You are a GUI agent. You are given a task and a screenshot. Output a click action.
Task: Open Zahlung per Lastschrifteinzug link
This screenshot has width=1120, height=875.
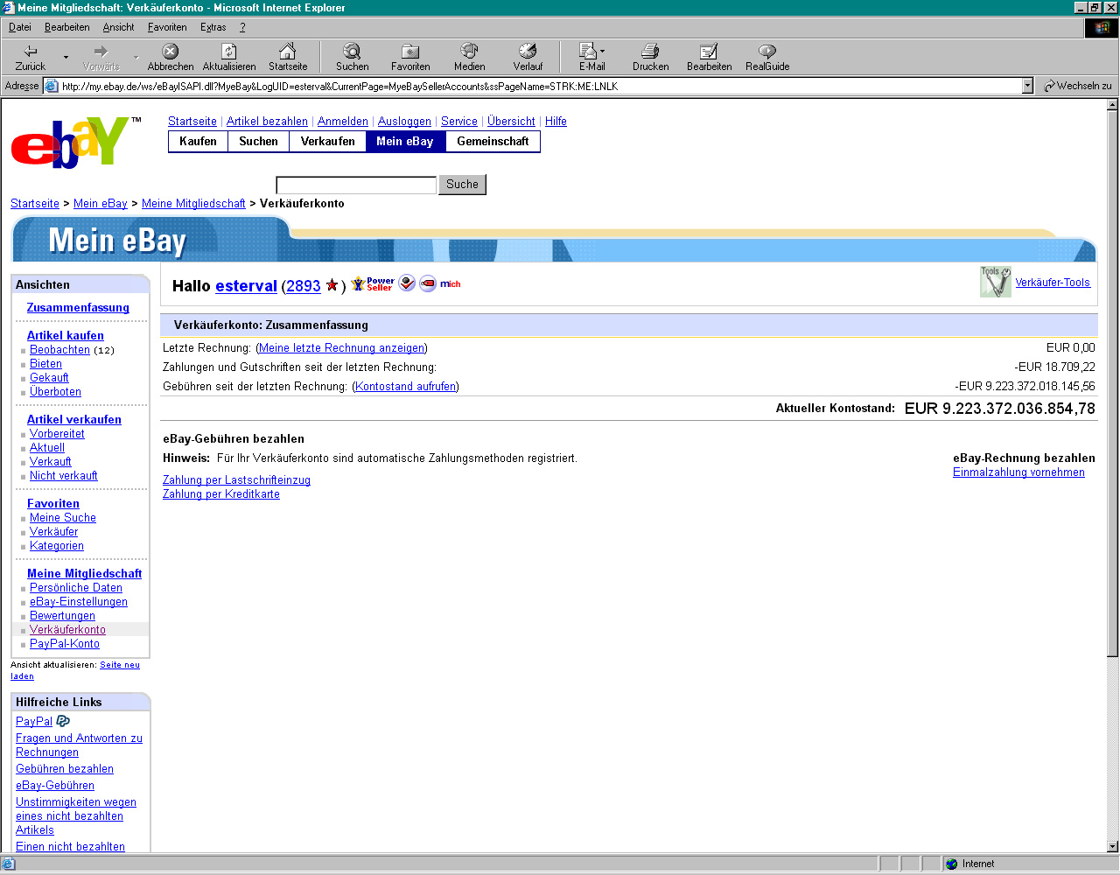tap(236, 480)
